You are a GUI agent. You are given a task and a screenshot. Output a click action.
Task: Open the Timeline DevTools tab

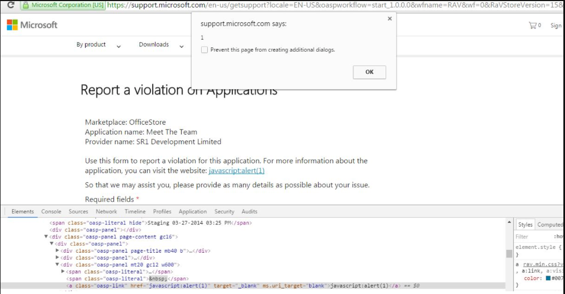(x=135, y=212)
